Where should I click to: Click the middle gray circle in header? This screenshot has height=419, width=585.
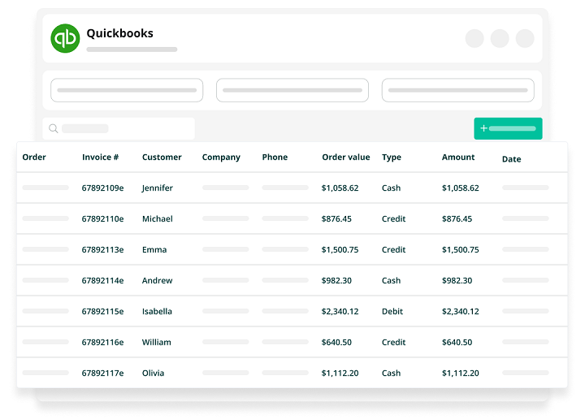coord(500,38)
